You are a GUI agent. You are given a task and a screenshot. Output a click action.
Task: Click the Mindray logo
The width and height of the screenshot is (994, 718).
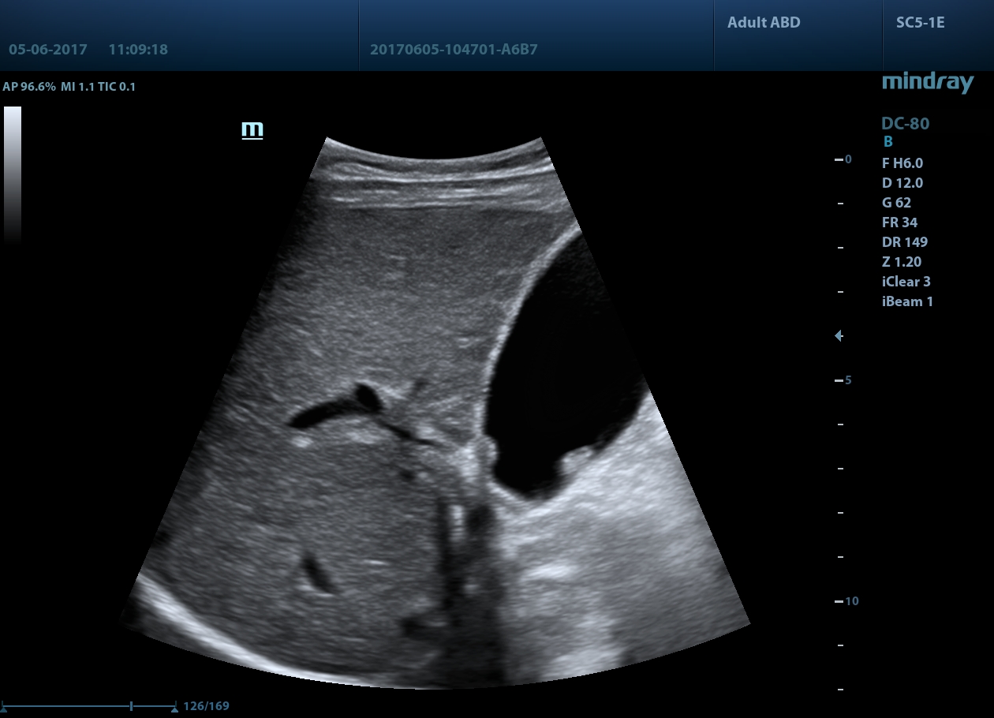[x=927, y=82]
